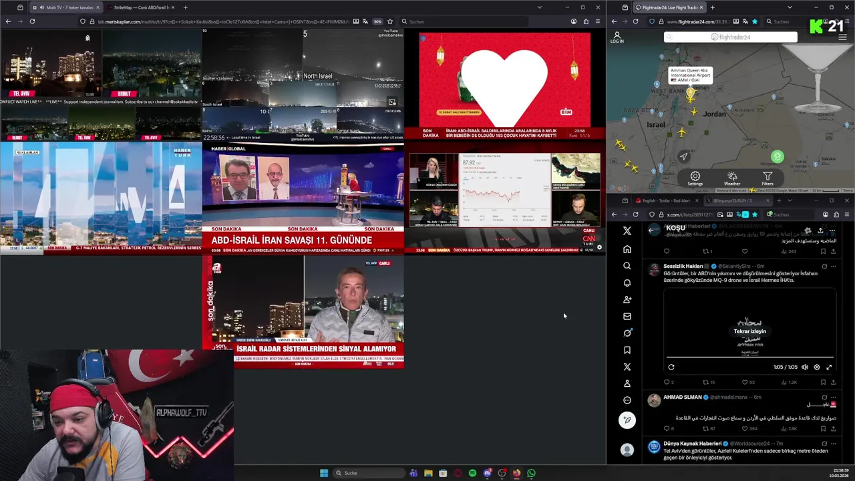Screen dimensions: 855x481
Task: Open Firefox menu in X window
Action: pyautogui.click(x=846, y=214)
